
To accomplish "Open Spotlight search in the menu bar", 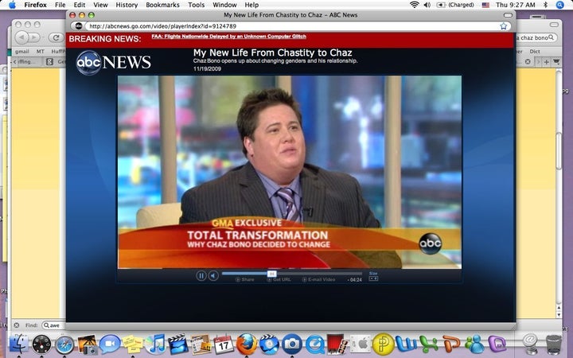I will point(559,5).
